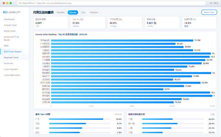Click the Top 10 占比 31.6% card
The height and width of the screenshot is (137, 221).
pos(88,23)
